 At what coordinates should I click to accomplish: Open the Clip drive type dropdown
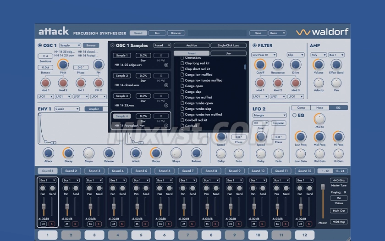[296, 55]
